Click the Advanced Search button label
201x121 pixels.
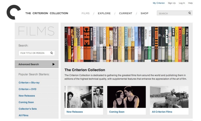pyautogui.click(x=29, y=64)
